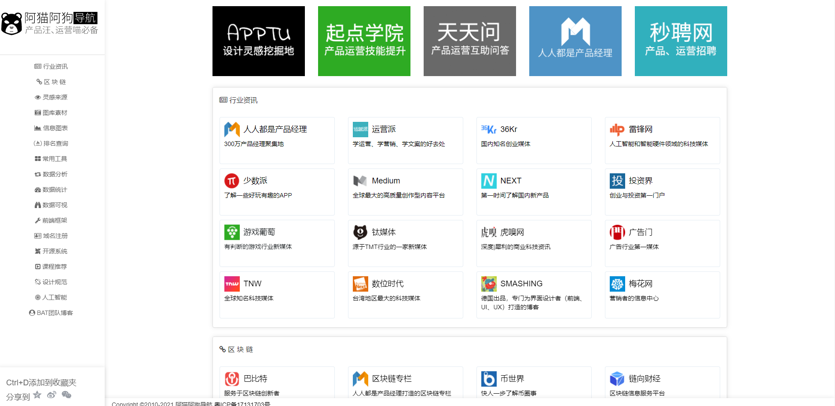The image size is (835, 406).
Task: Click the 少数派 red π logo
Action: (x=231, y=180)
